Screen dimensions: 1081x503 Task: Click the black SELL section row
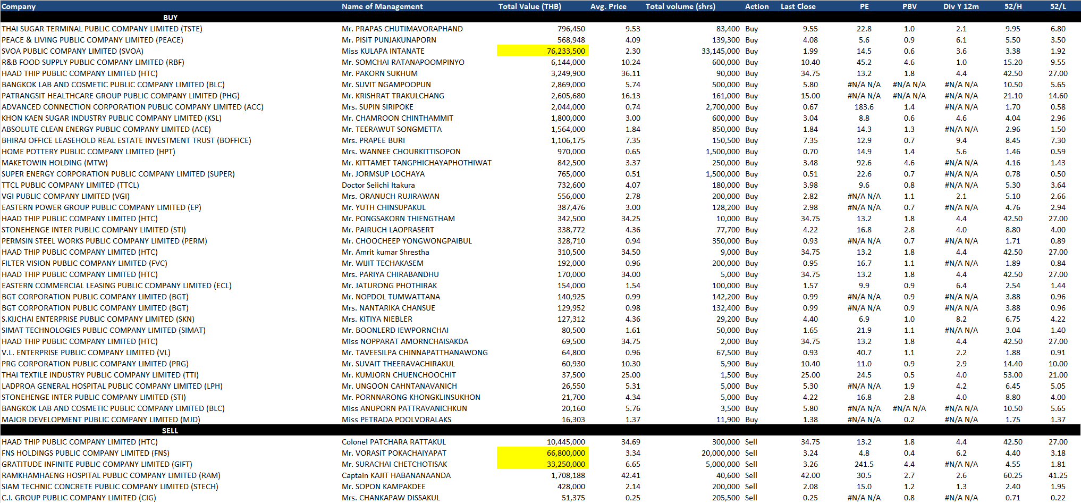pyautogui.click(x=170, y=431)
